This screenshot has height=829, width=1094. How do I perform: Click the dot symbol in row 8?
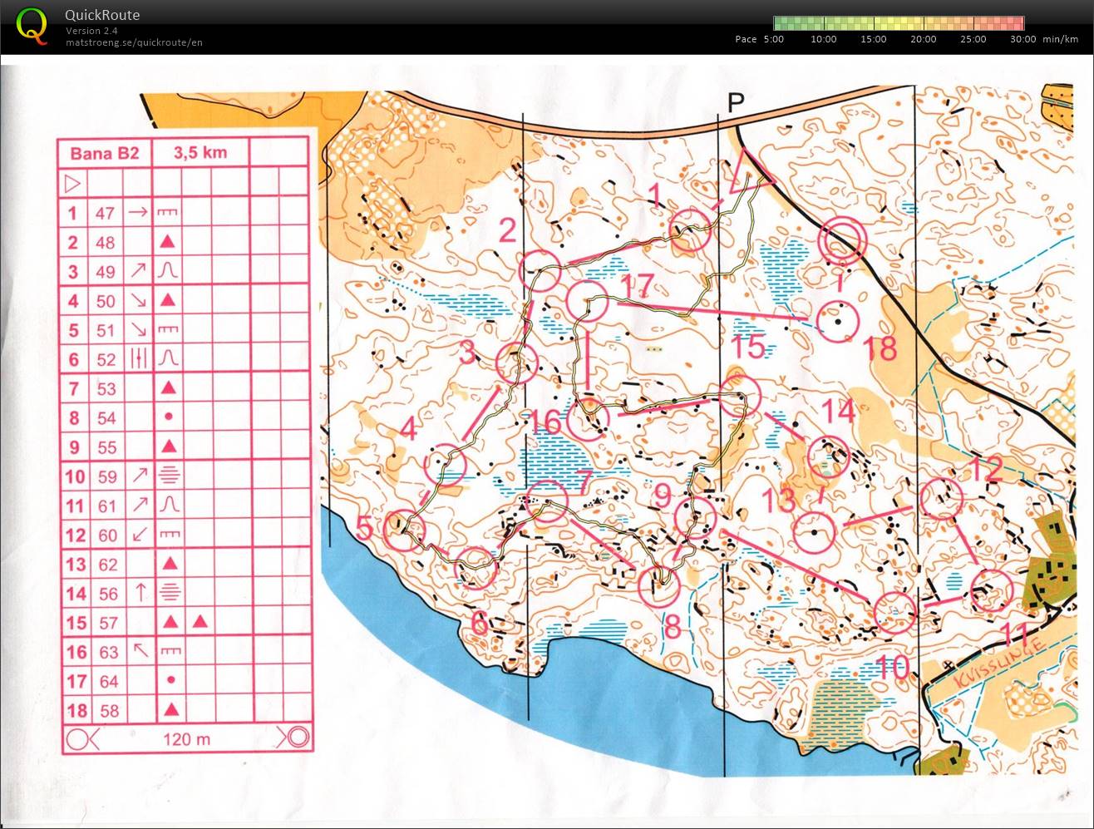169,417
